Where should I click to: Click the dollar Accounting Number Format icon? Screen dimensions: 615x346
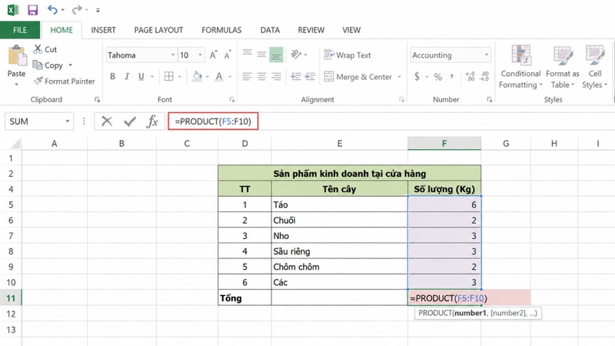tap(417, 76)
